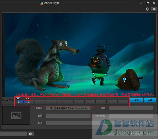Discard changes with 放弃 button
Screen dimensions: 158x139
click(150, 100)
